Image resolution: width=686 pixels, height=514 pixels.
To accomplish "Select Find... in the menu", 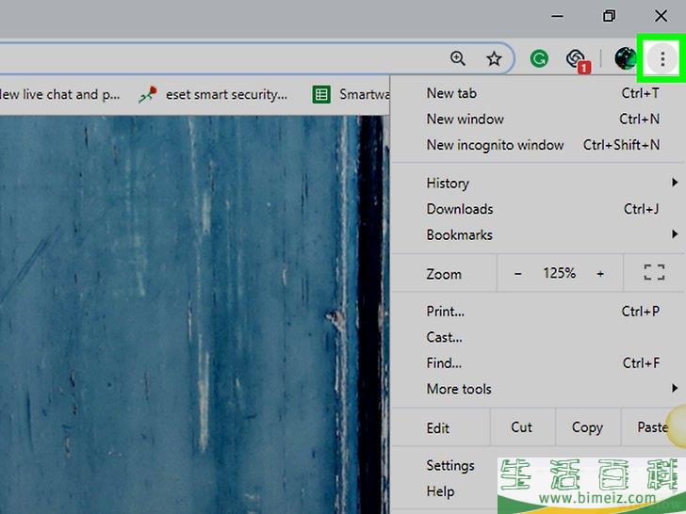I will (x=538, y=362).
